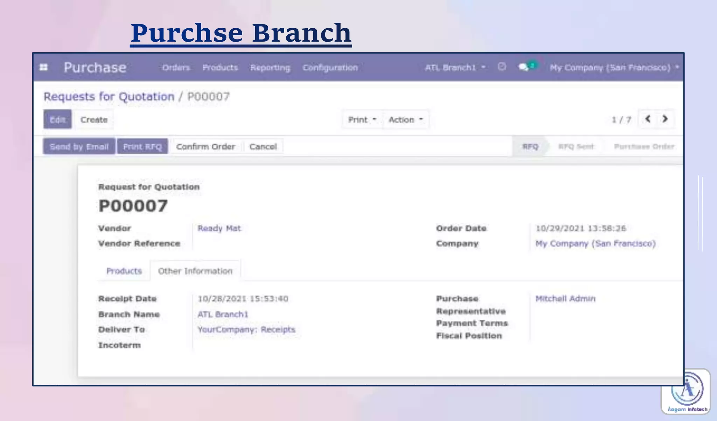Switch to the Products tab

pos(124,271)
